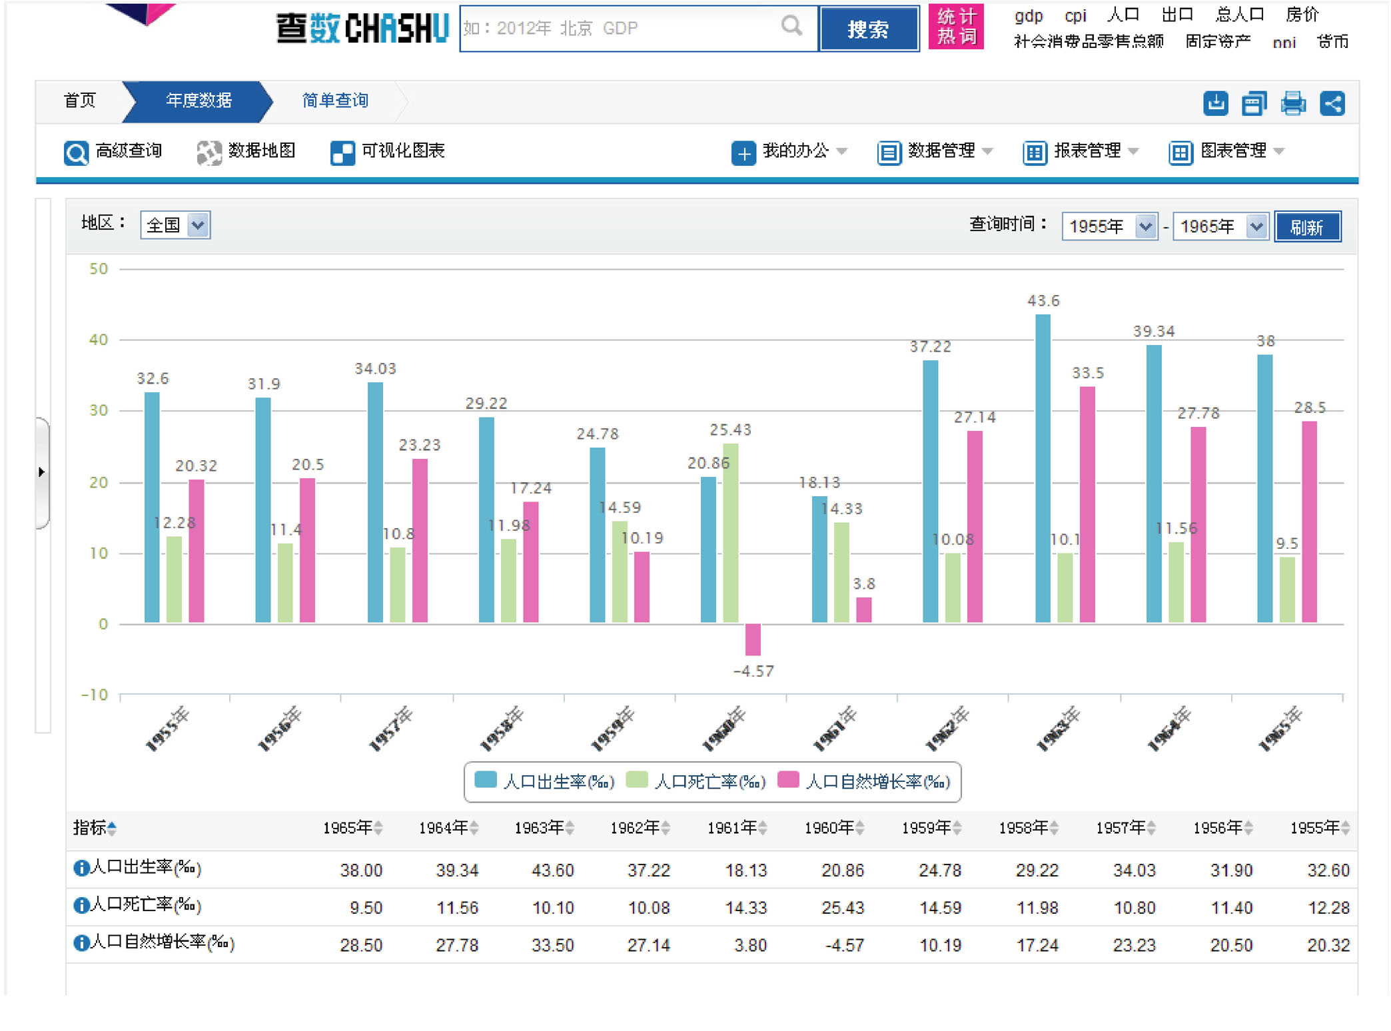Image resolution: width=1391 pixels, height=1031 pixels.
Task: Expand the 数据管理 menu
Action: pos(987,152)
